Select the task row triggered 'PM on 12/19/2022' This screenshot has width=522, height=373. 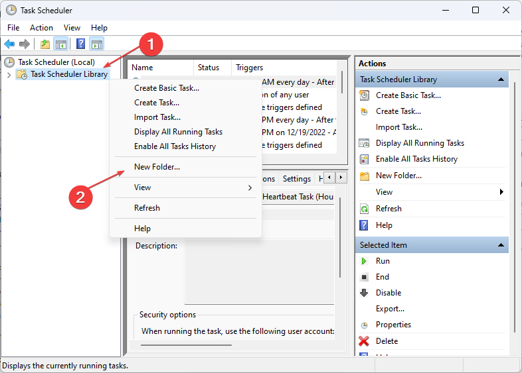(x=299, y=133)
